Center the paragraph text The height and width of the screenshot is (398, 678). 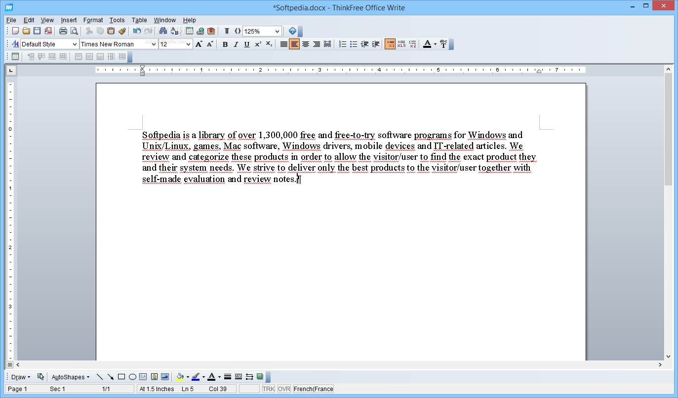305,44
